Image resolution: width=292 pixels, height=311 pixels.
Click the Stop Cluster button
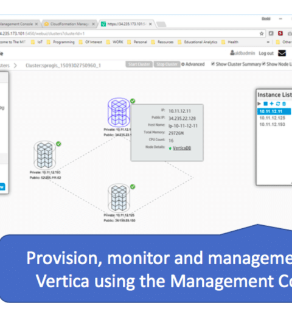pyautogui.click(x=167, y=65)
